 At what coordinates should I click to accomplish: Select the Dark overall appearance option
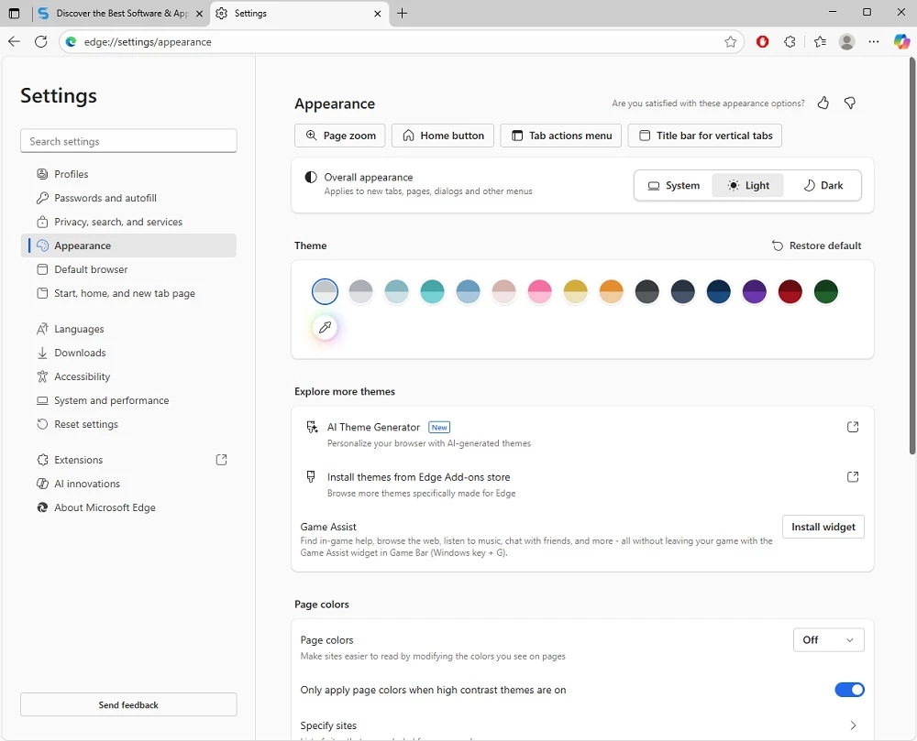point(823,185)
